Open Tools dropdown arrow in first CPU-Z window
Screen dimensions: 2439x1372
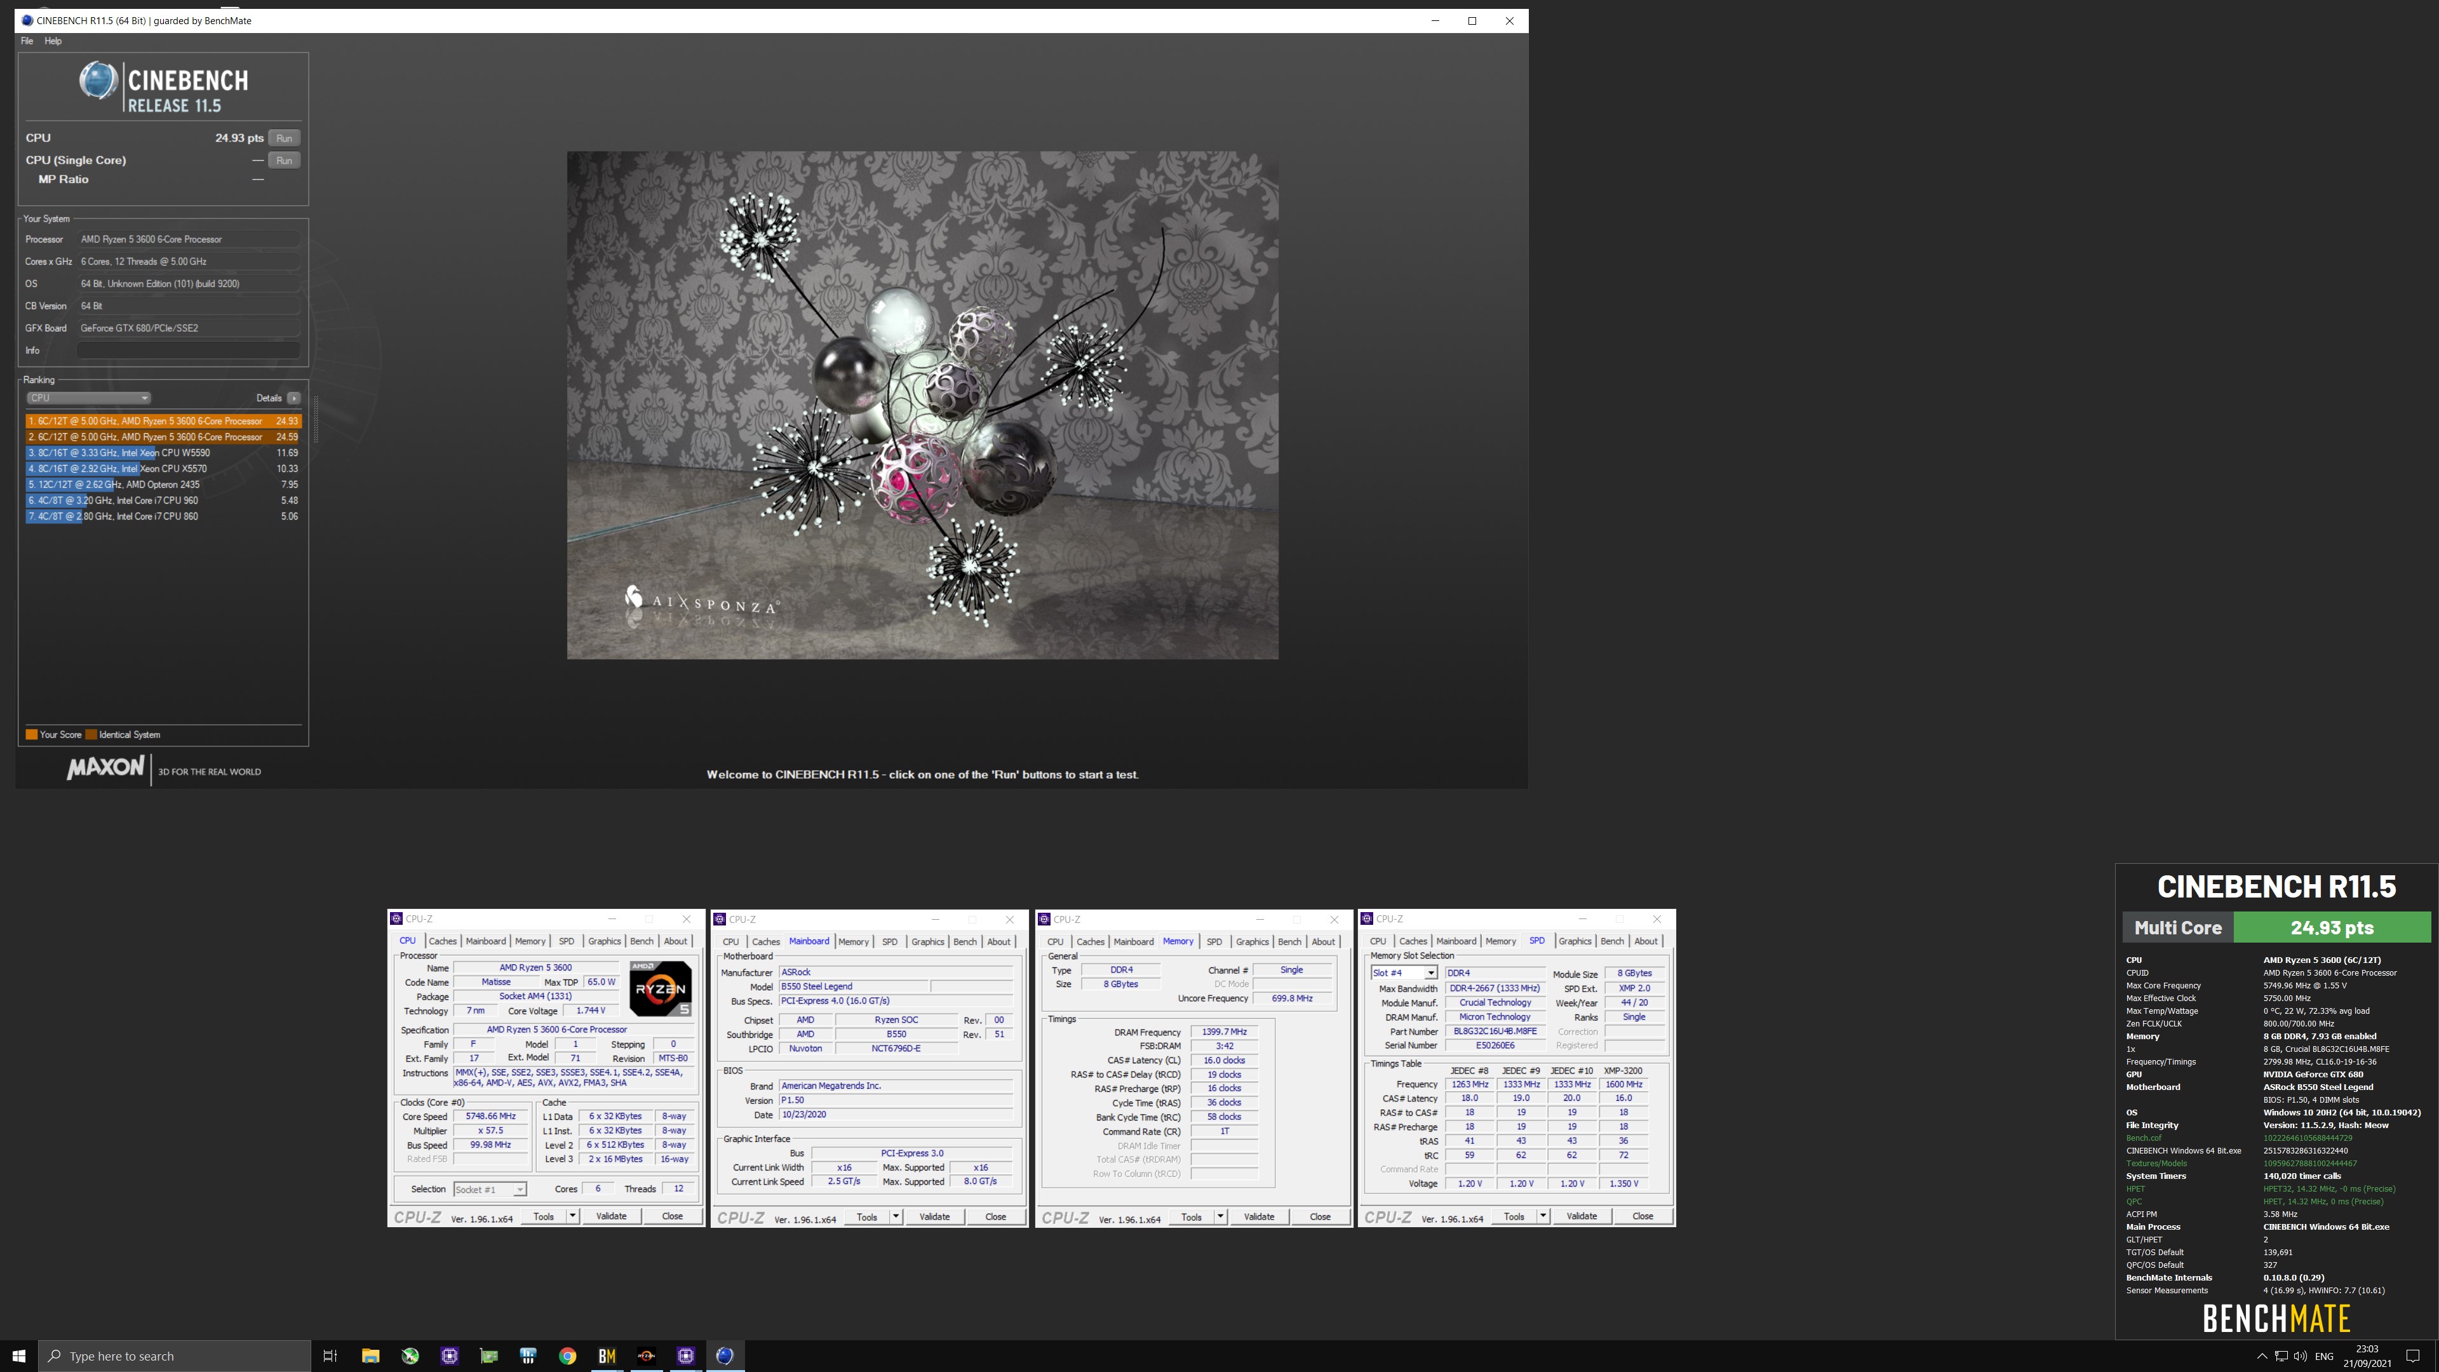click(x=573, y=1217)
